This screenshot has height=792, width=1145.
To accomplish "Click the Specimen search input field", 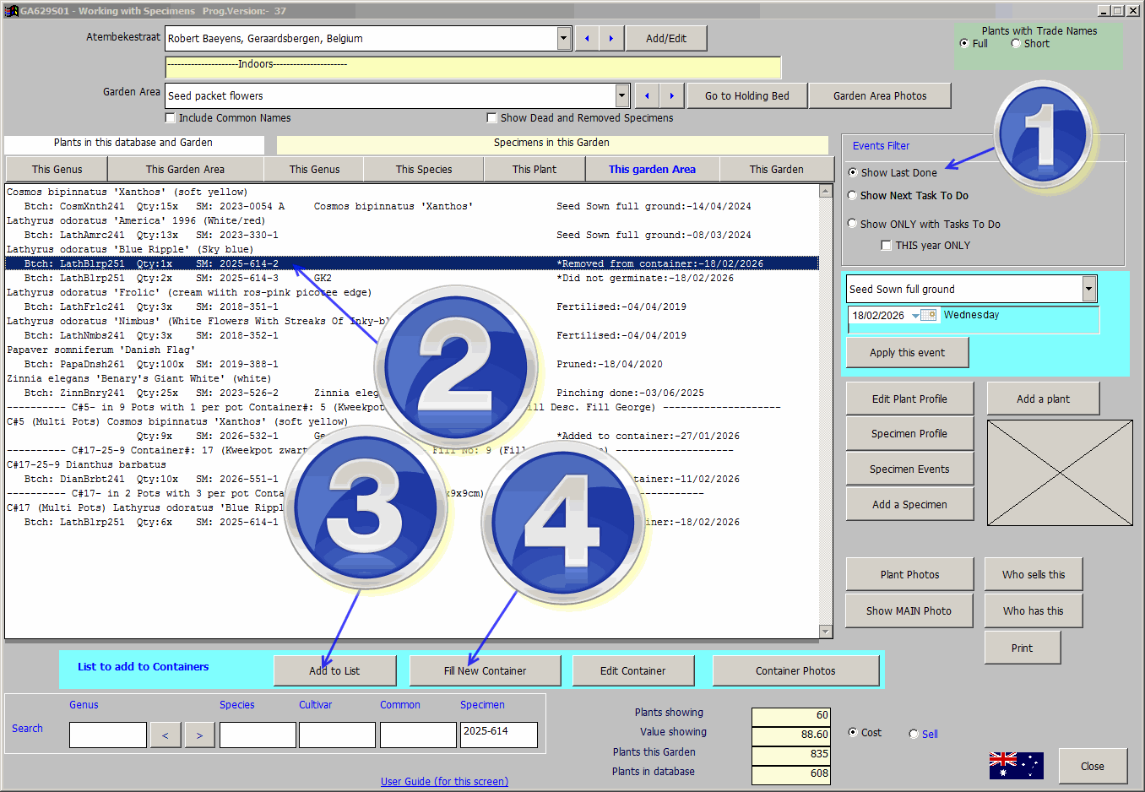I will [498, 735].
